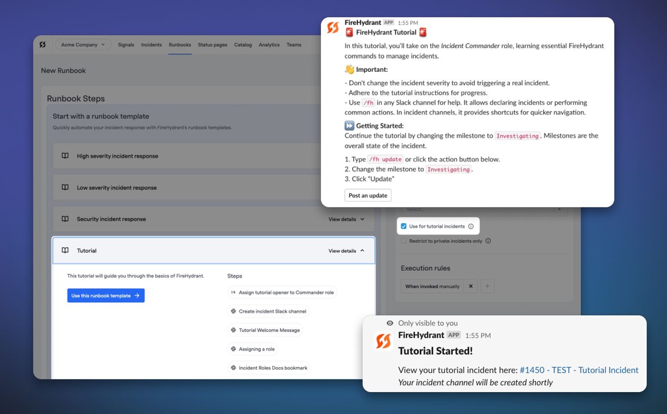This screenshot has height=414, width=667.
Task: Select Low severity incident response template
Action: pos(187,188)
